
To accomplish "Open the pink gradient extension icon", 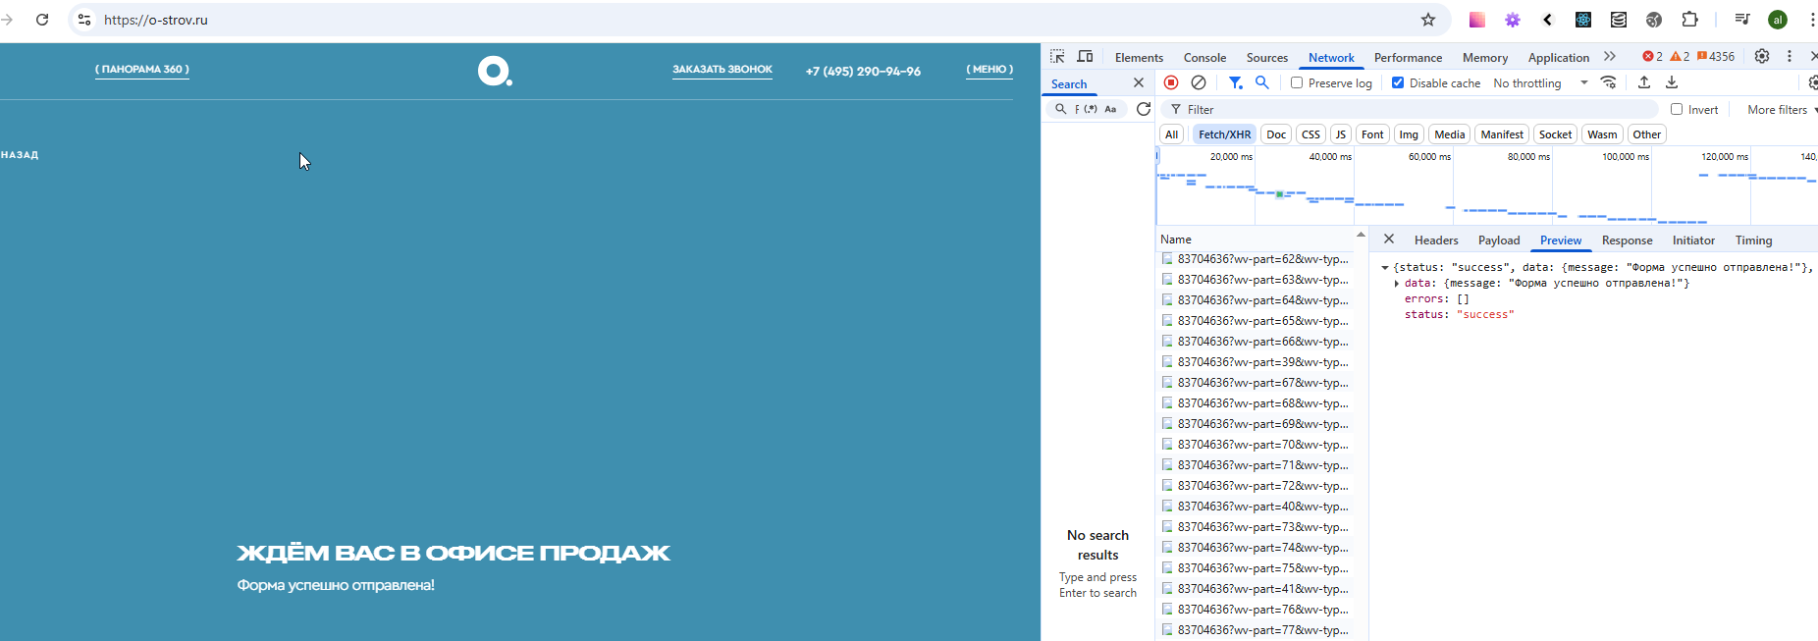I will [x=1476, y=20].
